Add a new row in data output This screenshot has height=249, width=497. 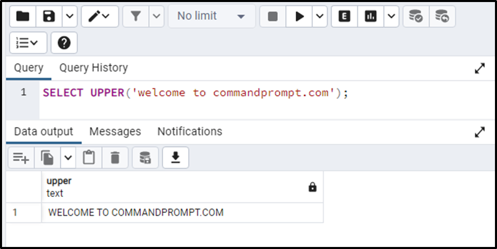[x=21, y=158]
